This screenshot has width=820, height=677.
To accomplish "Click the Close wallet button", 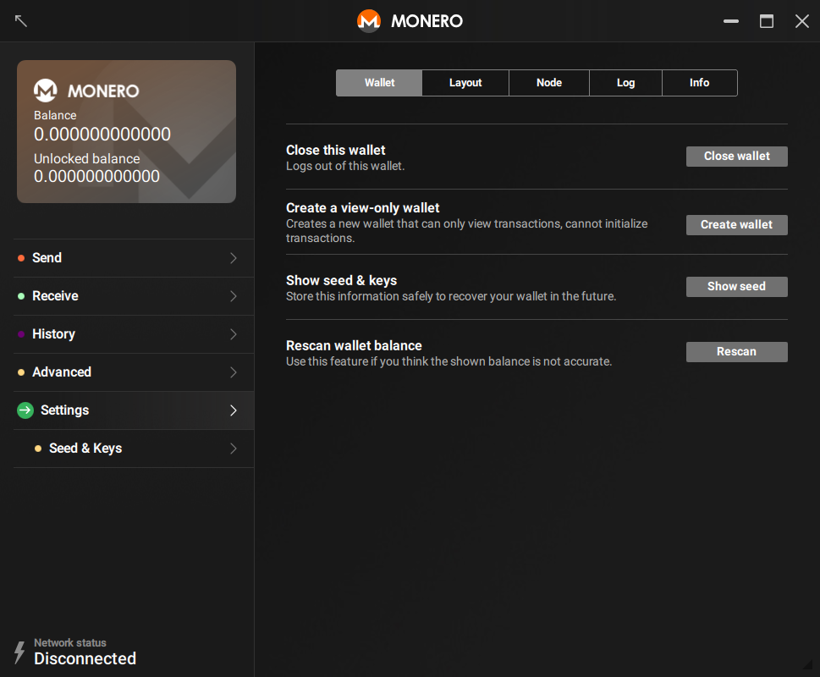I will click(737, 157).
